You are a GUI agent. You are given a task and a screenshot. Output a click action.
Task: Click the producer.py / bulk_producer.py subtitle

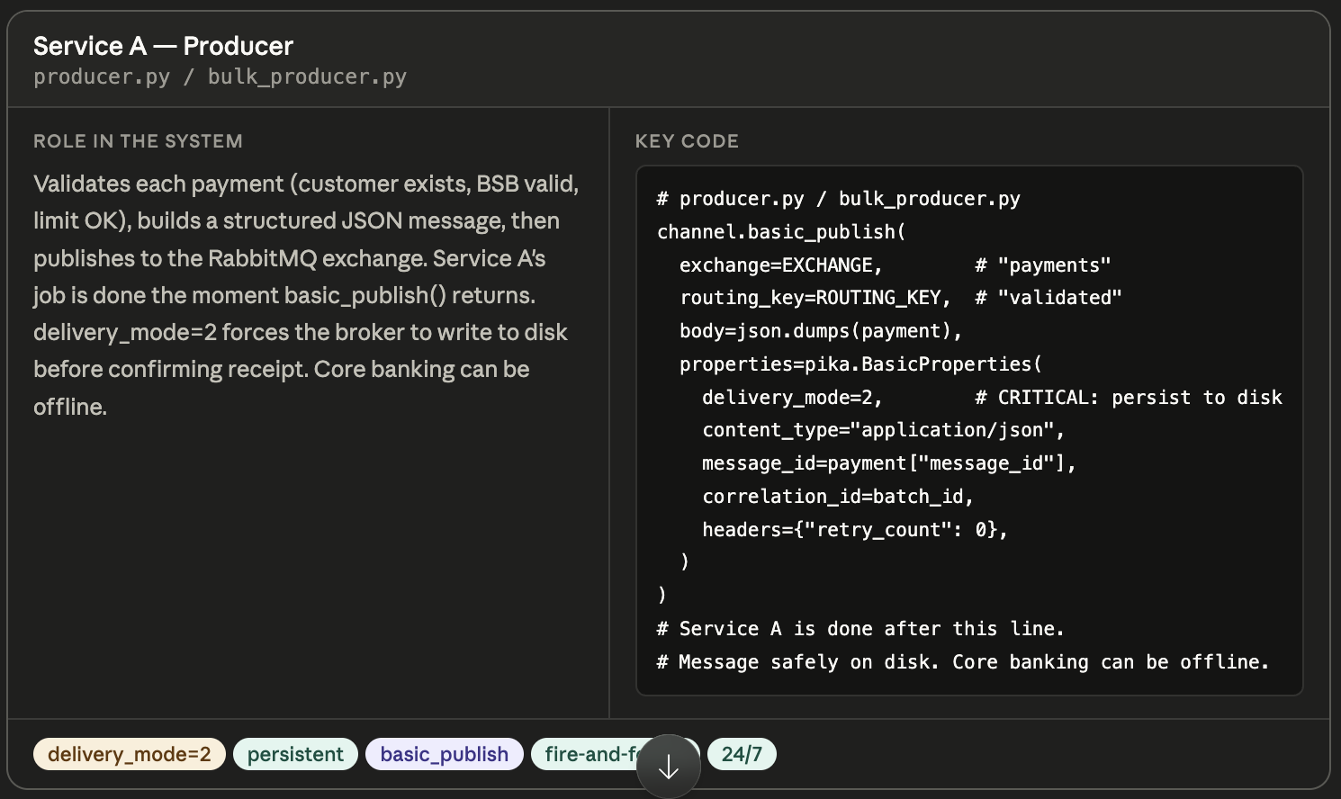(x=220, y=76)
